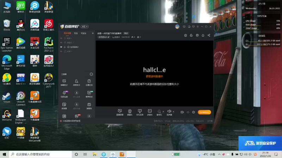Open the skin (shirt) icon in the title bar
The image size is (282, 158).
pos(193,27)
